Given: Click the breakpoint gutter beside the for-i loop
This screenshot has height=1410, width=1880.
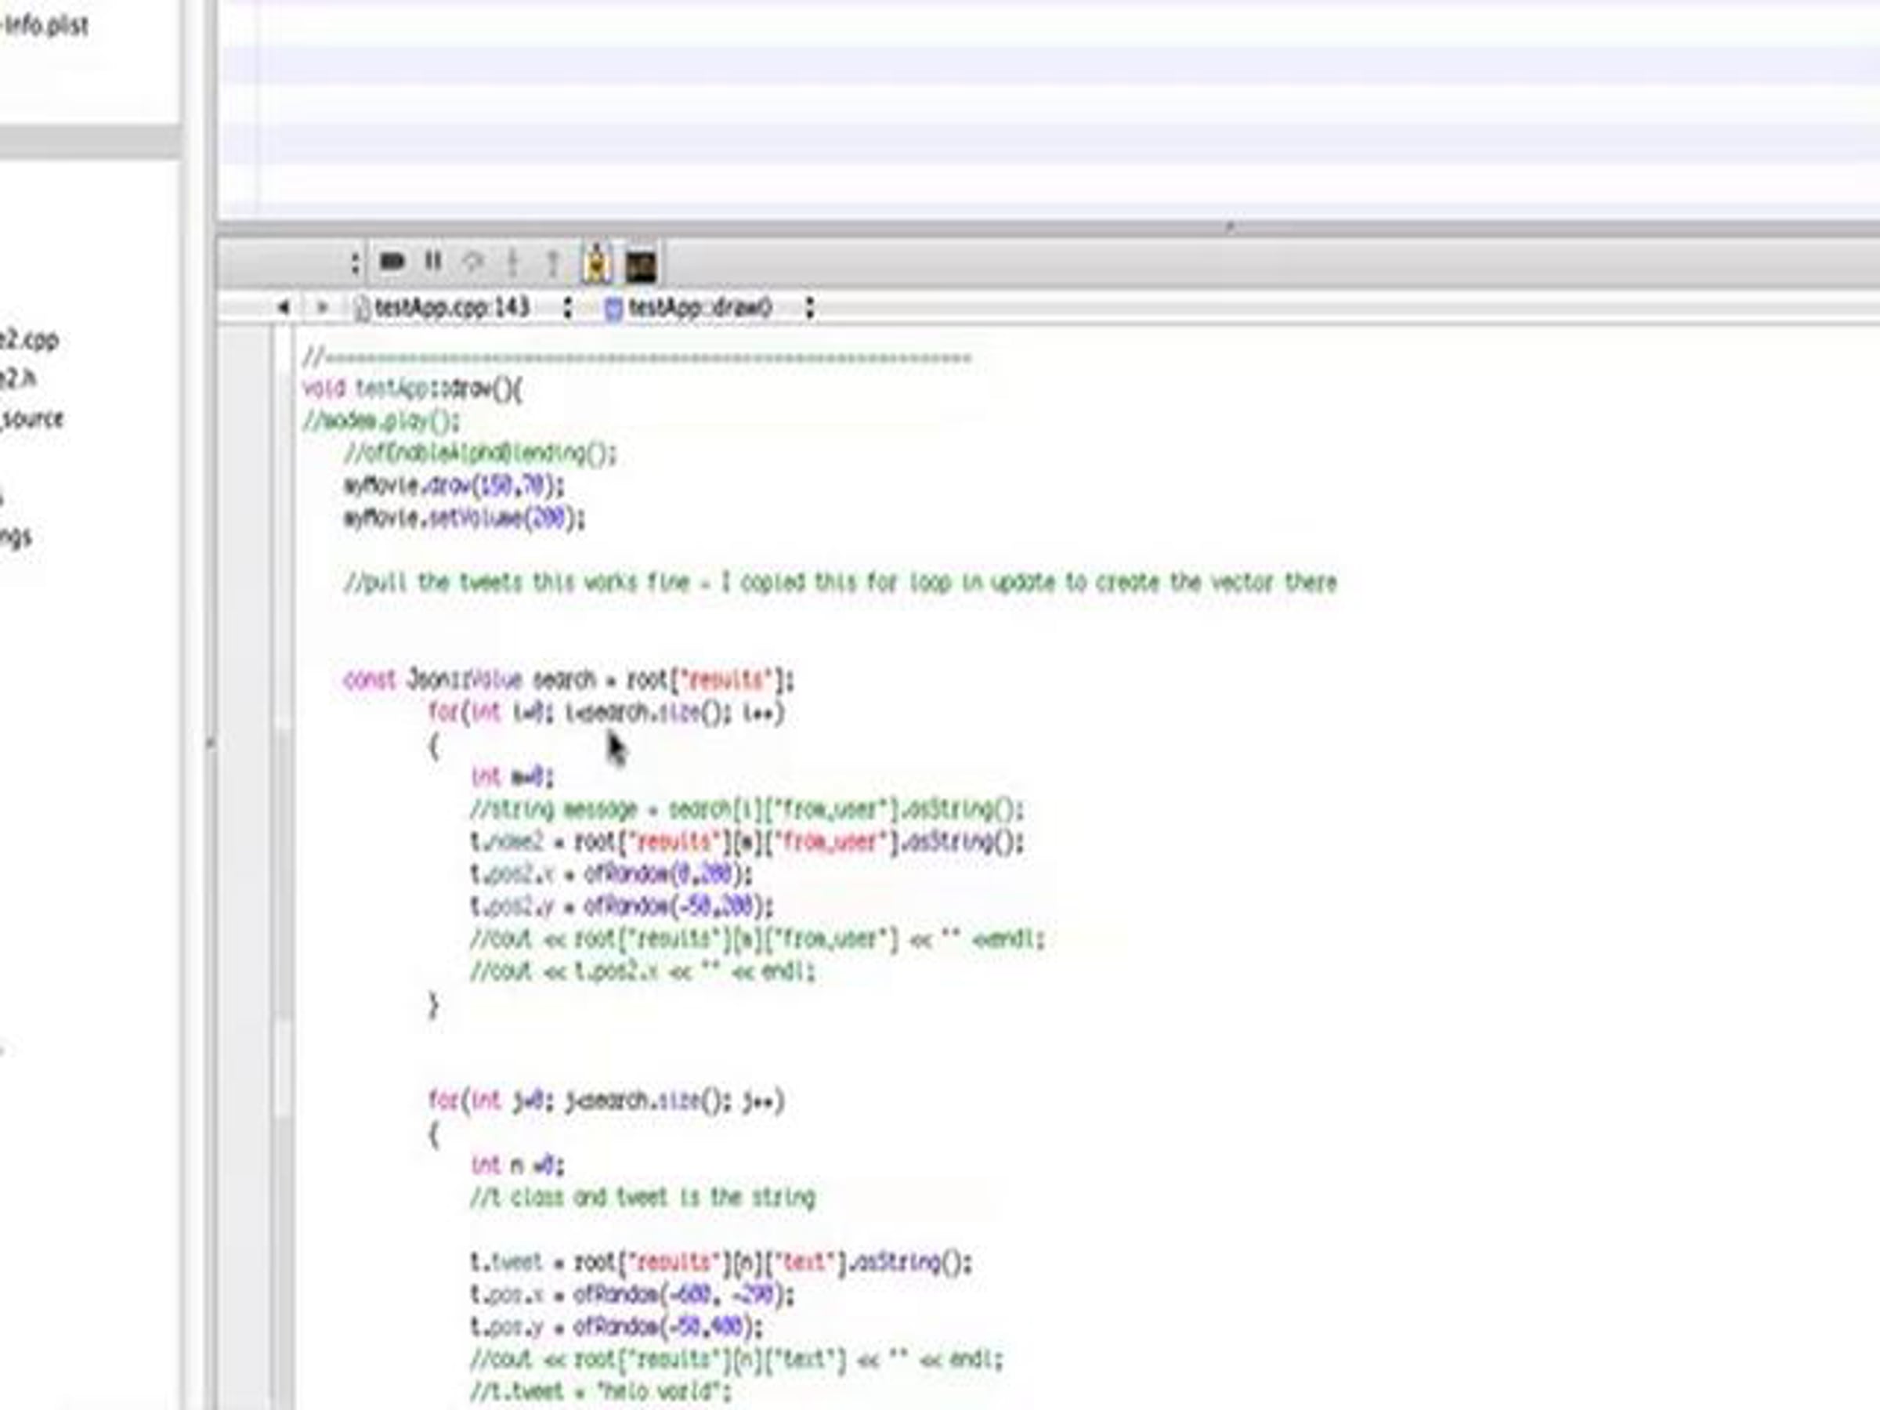Looking at the screenshot, I should coord(244,712).
